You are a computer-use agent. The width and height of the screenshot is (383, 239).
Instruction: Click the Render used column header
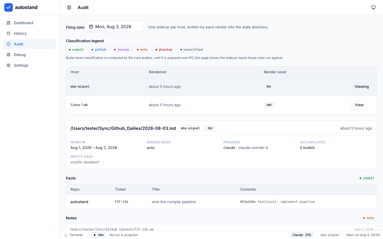pyautogui.click(x=275, y=72)
